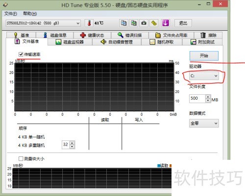Open the options settings toolbar icon
Screen dimensions: 245x196
tap(154, 23)
